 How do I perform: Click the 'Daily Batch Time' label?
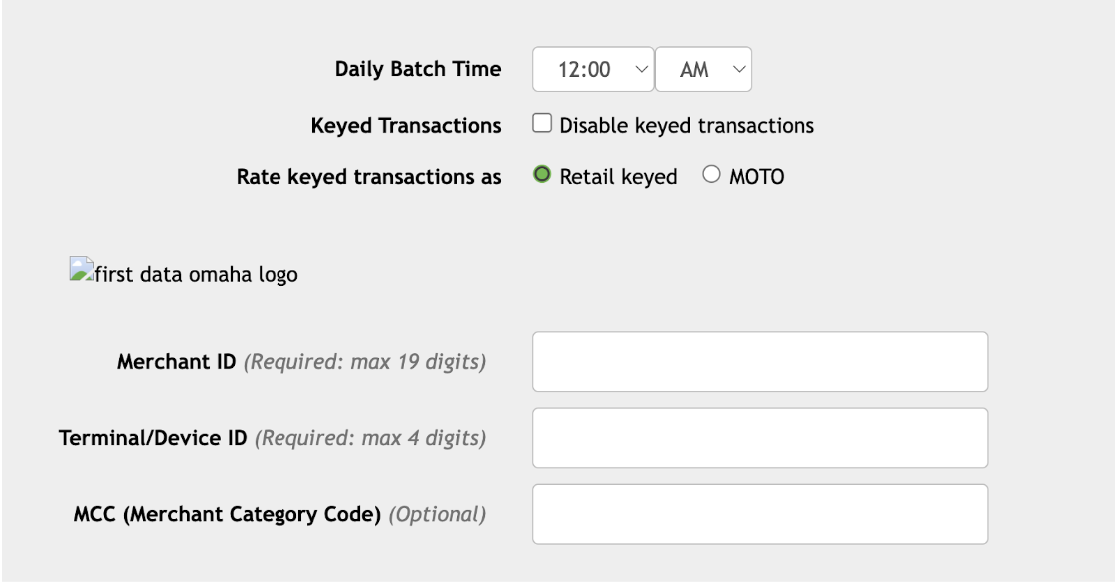[418, 69]
